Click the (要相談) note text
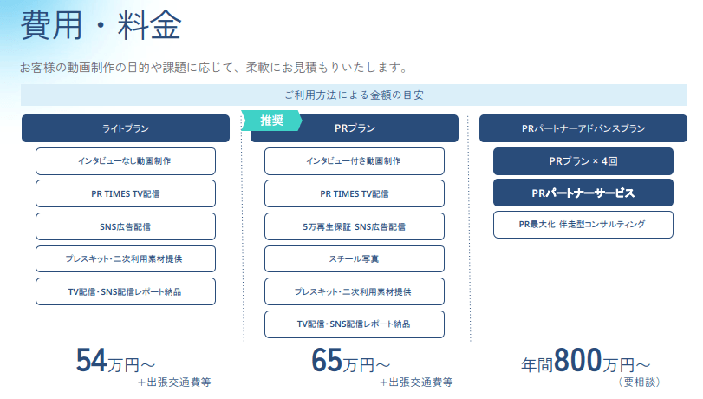This screenshot has height=399, width=703. click(x=640, y=382)
